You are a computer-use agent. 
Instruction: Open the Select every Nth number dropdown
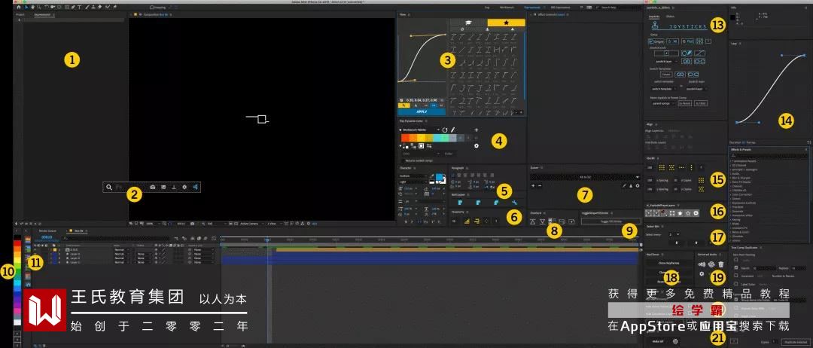click(x=674, y=234)
